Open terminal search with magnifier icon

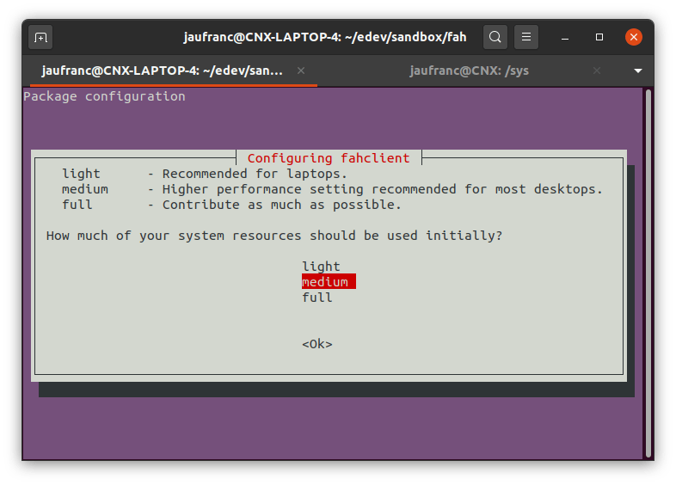coord(495,37)
